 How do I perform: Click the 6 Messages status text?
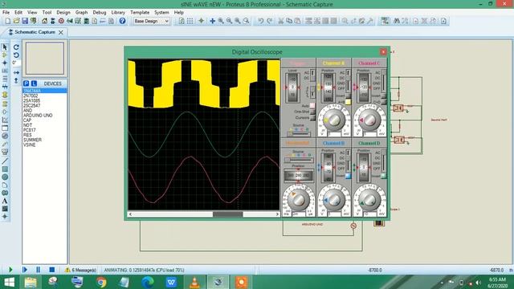[84, 270]
